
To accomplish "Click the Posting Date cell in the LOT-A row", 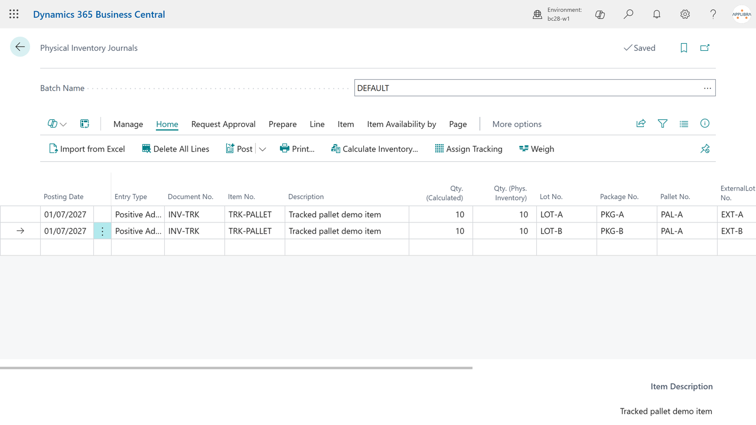I will pos(67,214).
